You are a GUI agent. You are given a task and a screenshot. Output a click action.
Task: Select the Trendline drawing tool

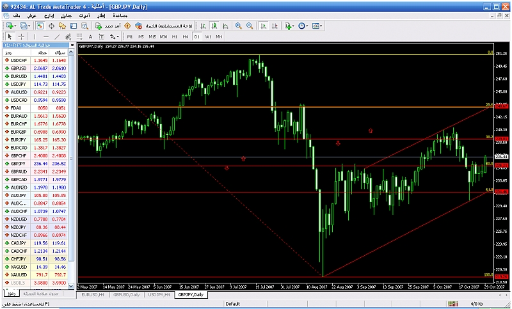57,36
